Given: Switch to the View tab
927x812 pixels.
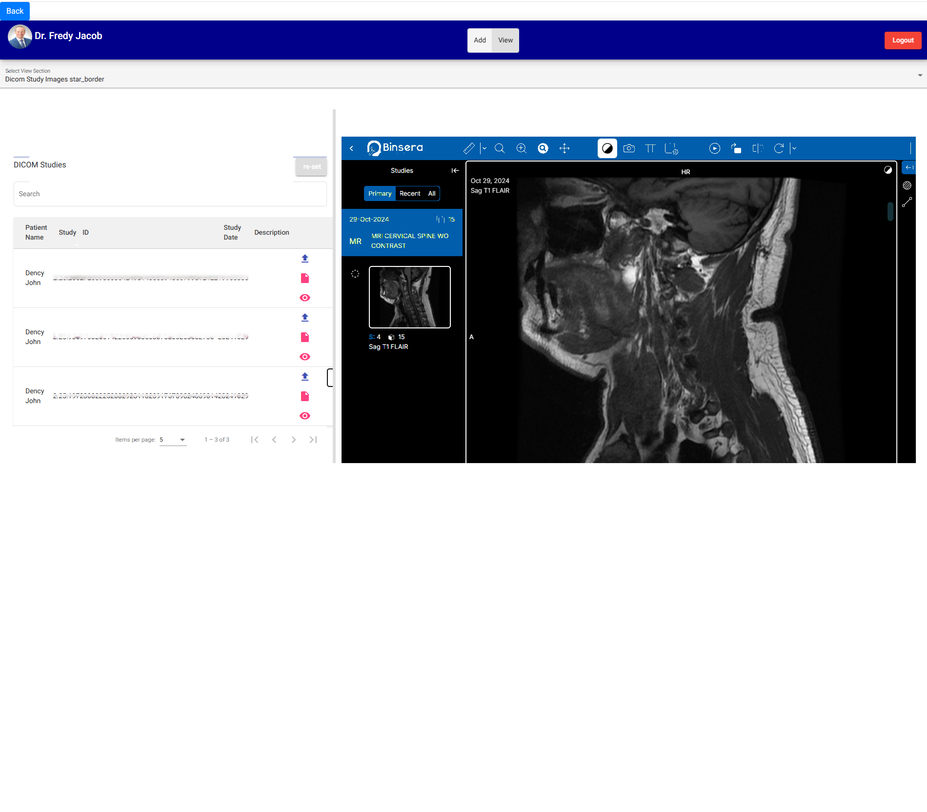Looking at the screenshot, I should coord(505,41).
